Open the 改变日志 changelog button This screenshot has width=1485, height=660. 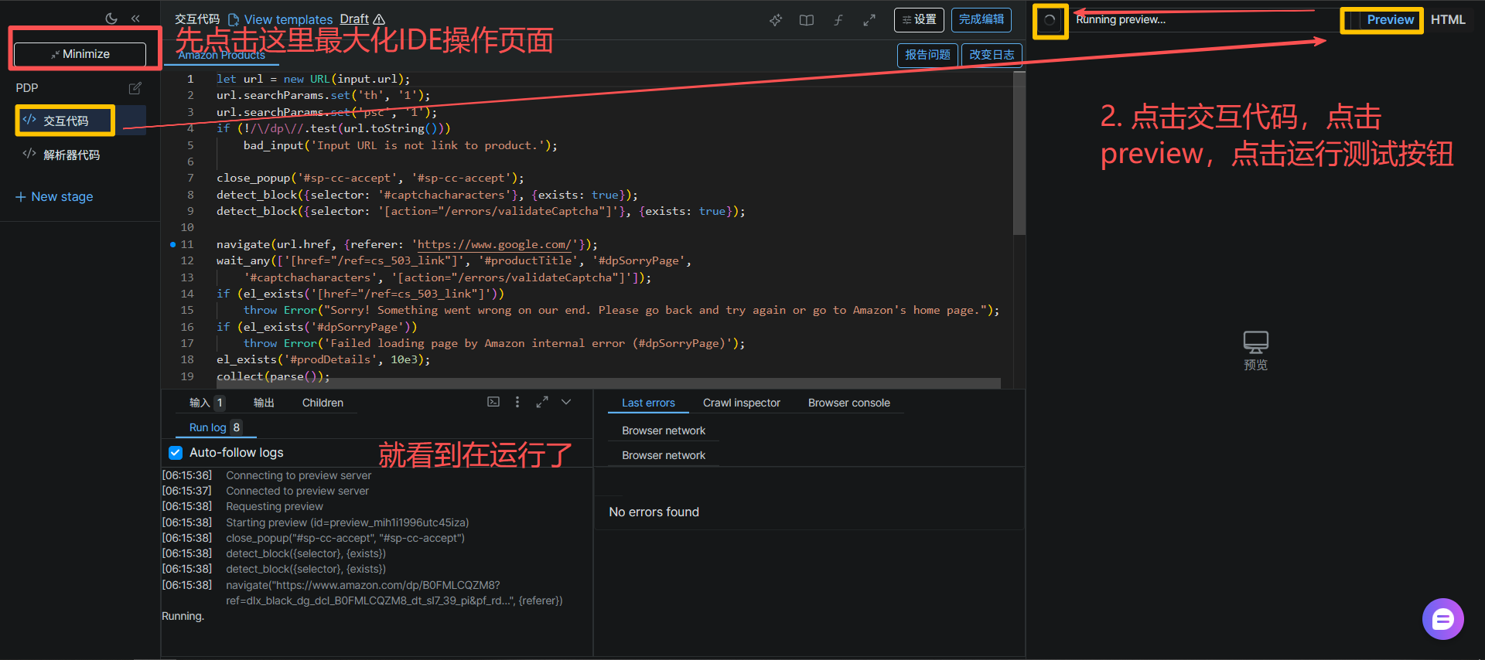click(992, 55)
